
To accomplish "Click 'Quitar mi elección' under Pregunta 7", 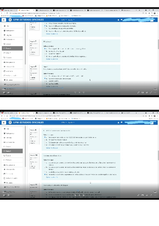I will 52,59.
